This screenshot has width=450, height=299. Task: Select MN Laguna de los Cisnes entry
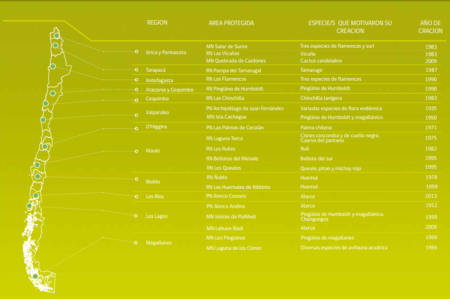pyautogui.click(x=234, y=248)
